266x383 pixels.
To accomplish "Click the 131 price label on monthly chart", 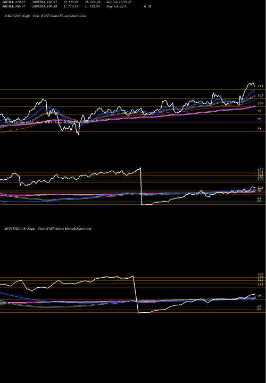I will [x=260, y=285].
